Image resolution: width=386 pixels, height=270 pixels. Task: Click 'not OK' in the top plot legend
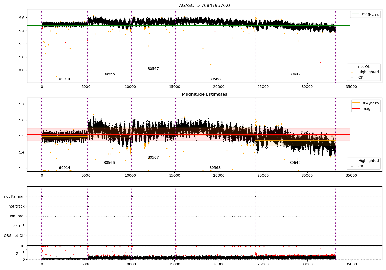point(364,67)
